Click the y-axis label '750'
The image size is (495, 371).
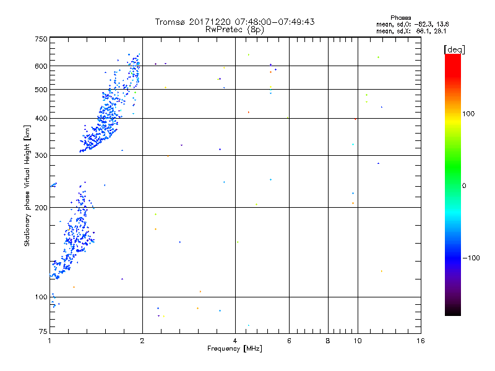point(41,39)
